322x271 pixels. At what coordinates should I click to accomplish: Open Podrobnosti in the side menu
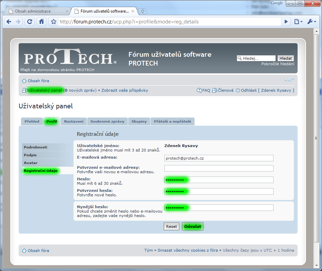pos(48,147)
